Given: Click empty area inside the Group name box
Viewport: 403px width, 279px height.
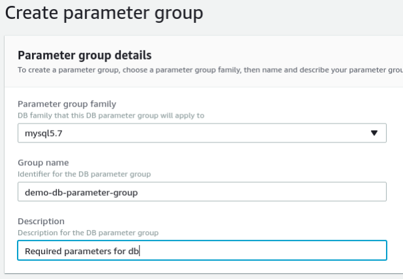Looking at the screenshot, I should 275,192.
